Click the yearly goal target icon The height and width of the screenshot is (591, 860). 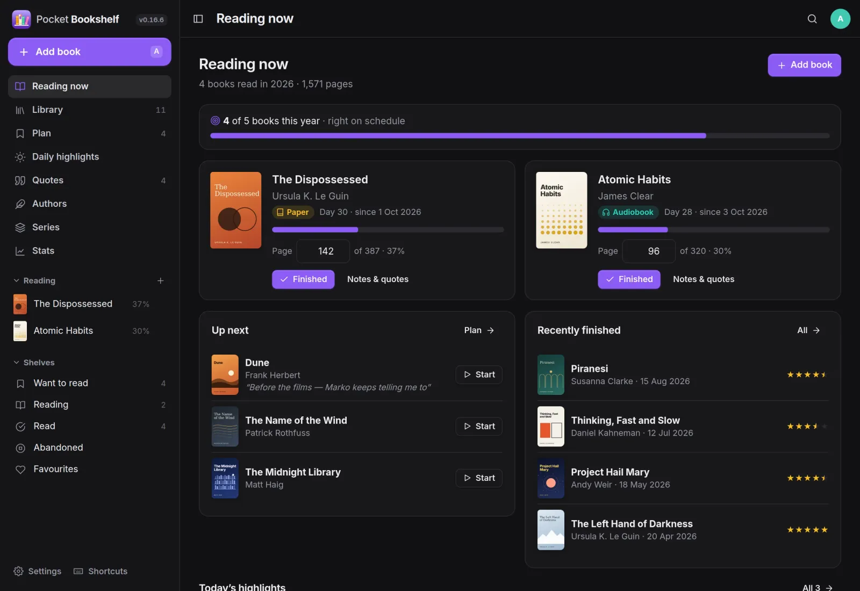(x=215, y=121)
